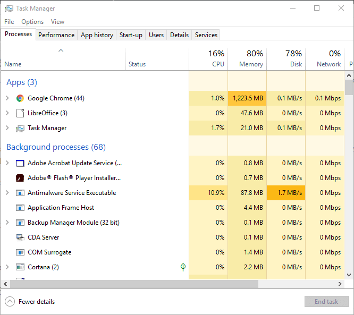Click the End task button
Viewport: 354px width, 315px height.
326,302
